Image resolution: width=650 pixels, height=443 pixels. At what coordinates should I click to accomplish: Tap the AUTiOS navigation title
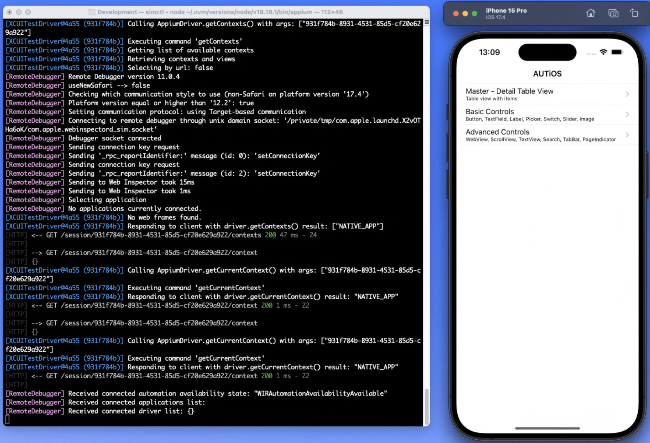click(547, 74)
